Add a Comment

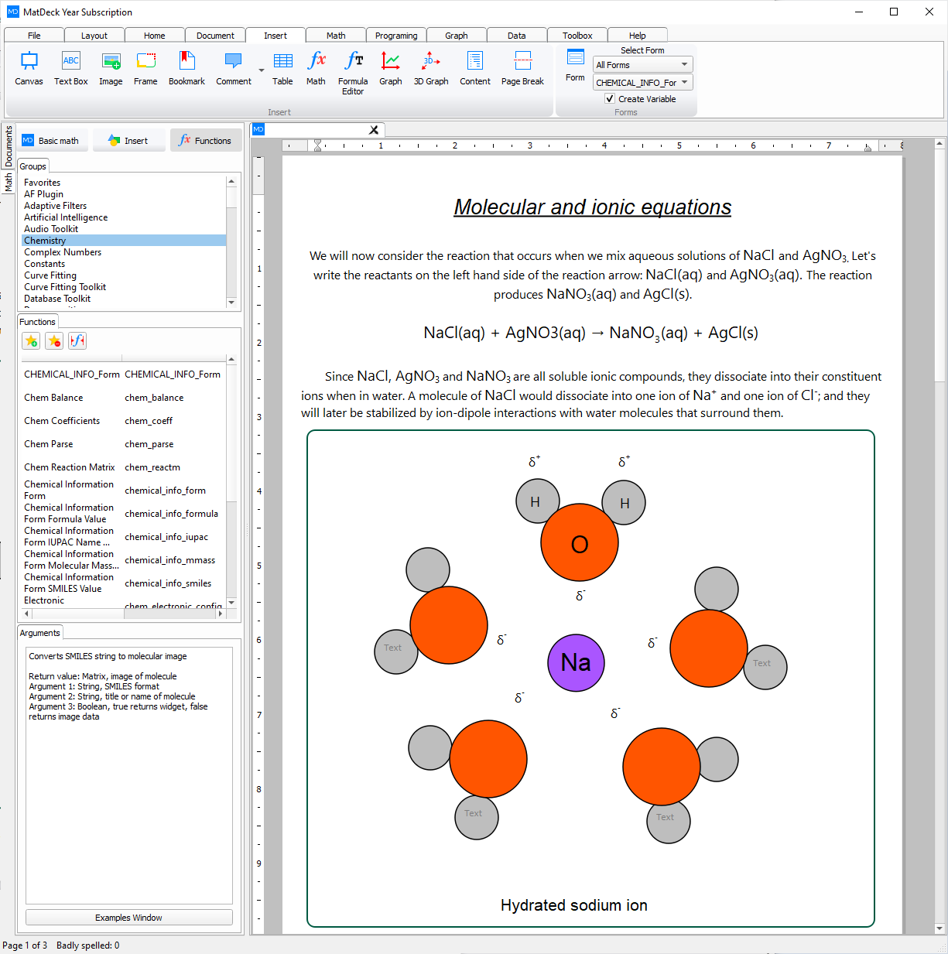pyautogui.click(x=233, y=68)
